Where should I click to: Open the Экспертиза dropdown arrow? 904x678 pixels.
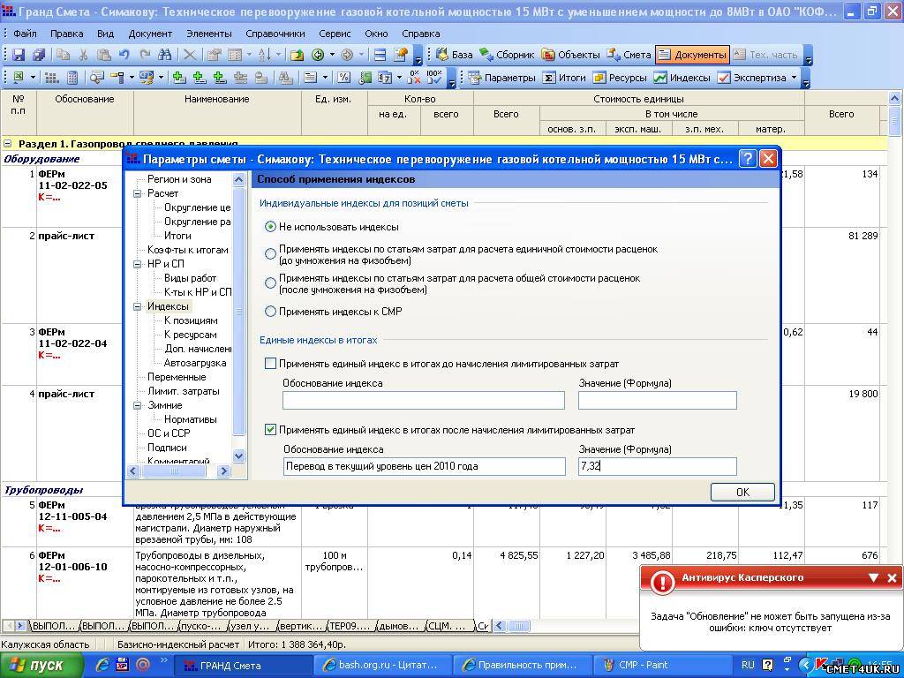click(794, 78)
